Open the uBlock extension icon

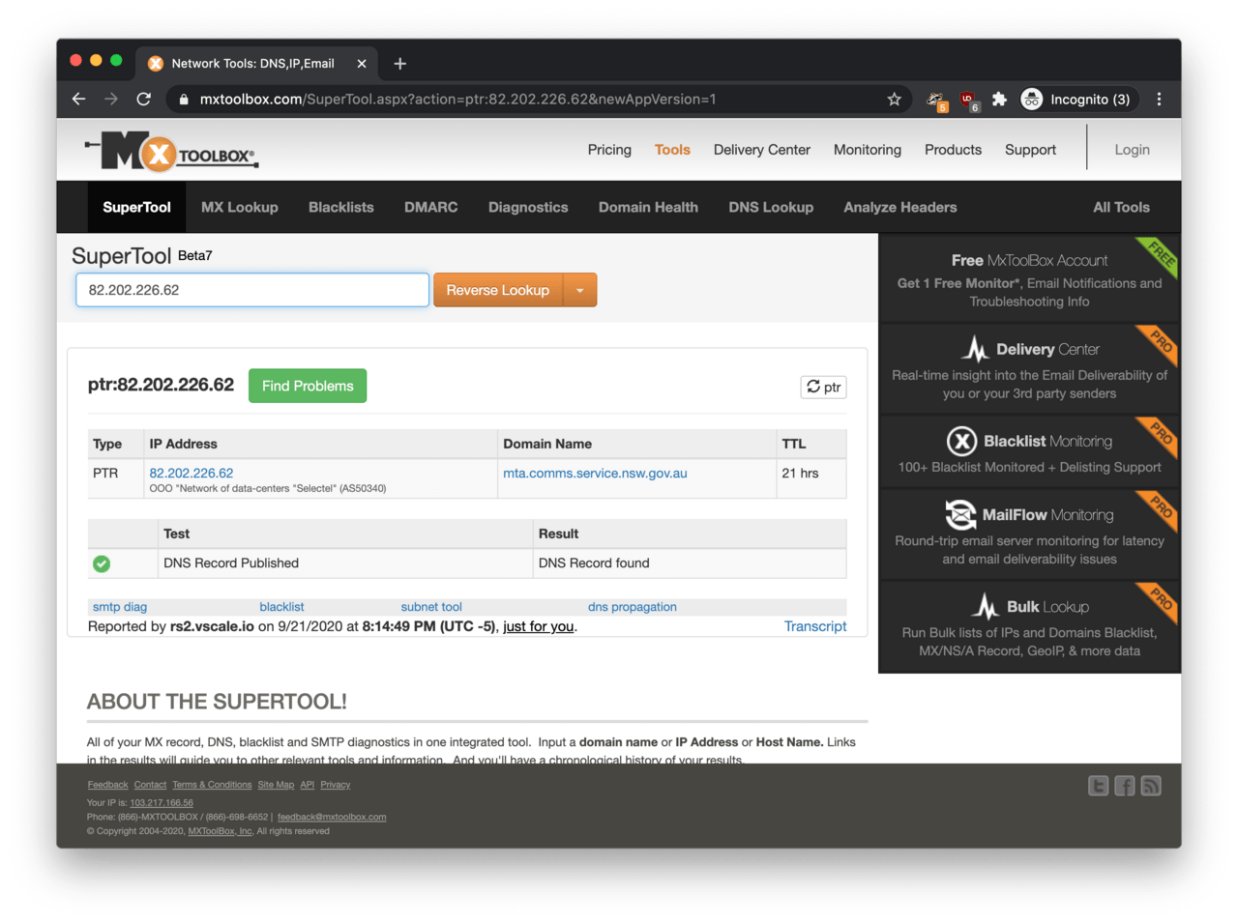pyautogui.click(x=968, y=101)
